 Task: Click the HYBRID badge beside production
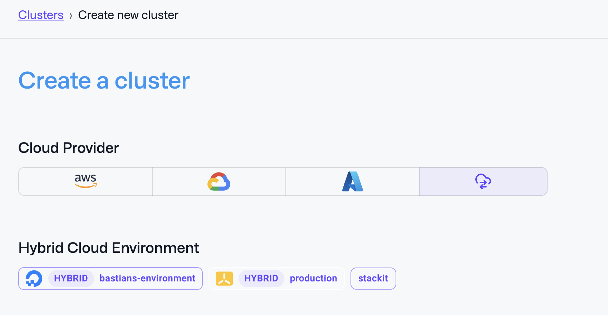point(261,278)
